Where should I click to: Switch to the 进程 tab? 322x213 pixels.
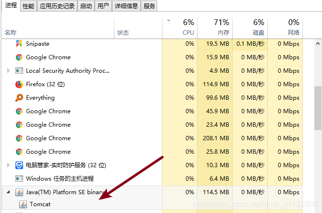11,5
